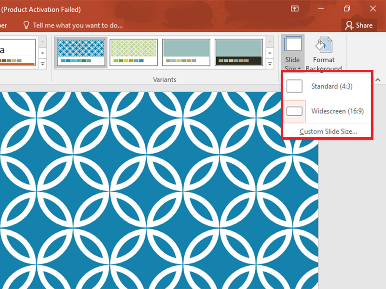Click the Ribbon Display Options icon
Image resolution: width=386 pixels, height=289 pixels.
[x=294, y=9]
